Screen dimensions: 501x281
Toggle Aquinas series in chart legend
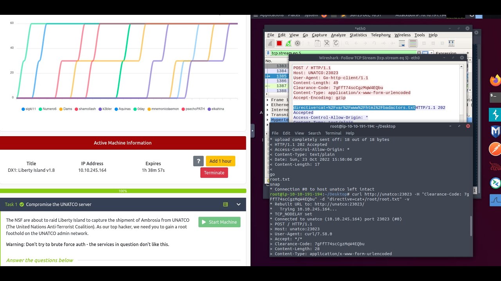(x=123, y=109)
